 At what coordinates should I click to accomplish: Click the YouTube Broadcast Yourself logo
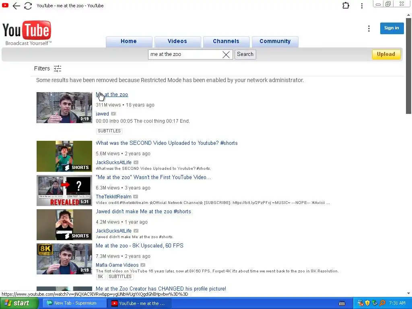click(27, 33)
